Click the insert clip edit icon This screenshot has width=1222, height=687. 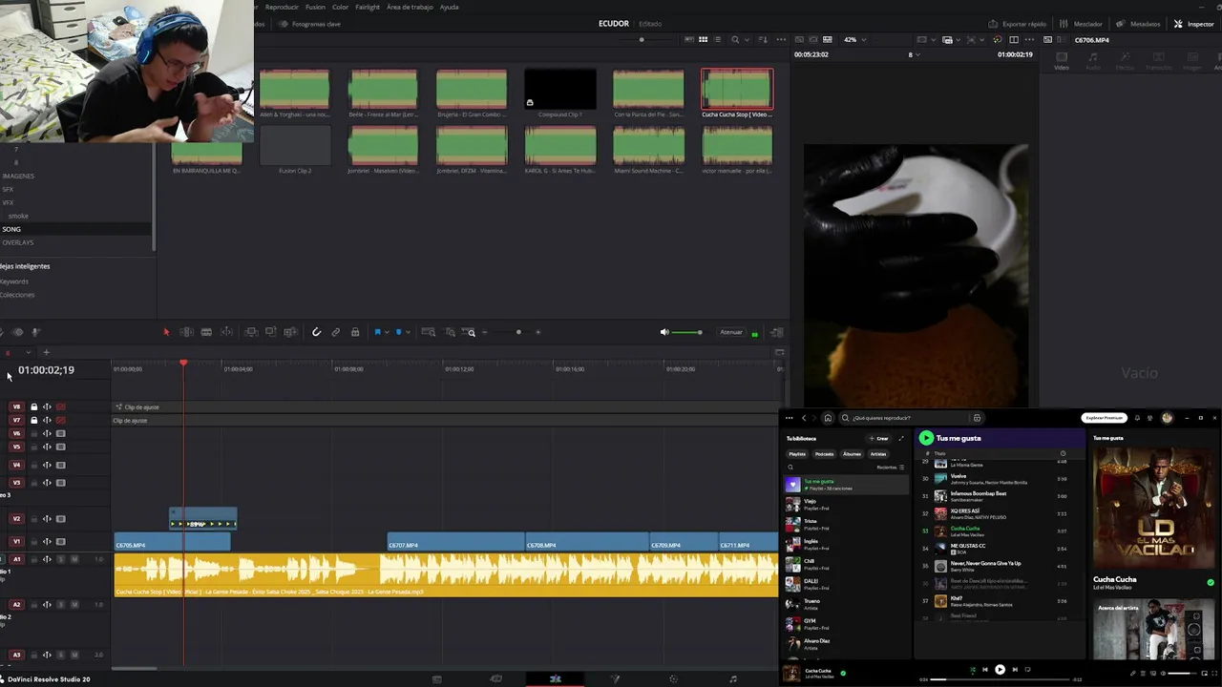click(251, 332)
